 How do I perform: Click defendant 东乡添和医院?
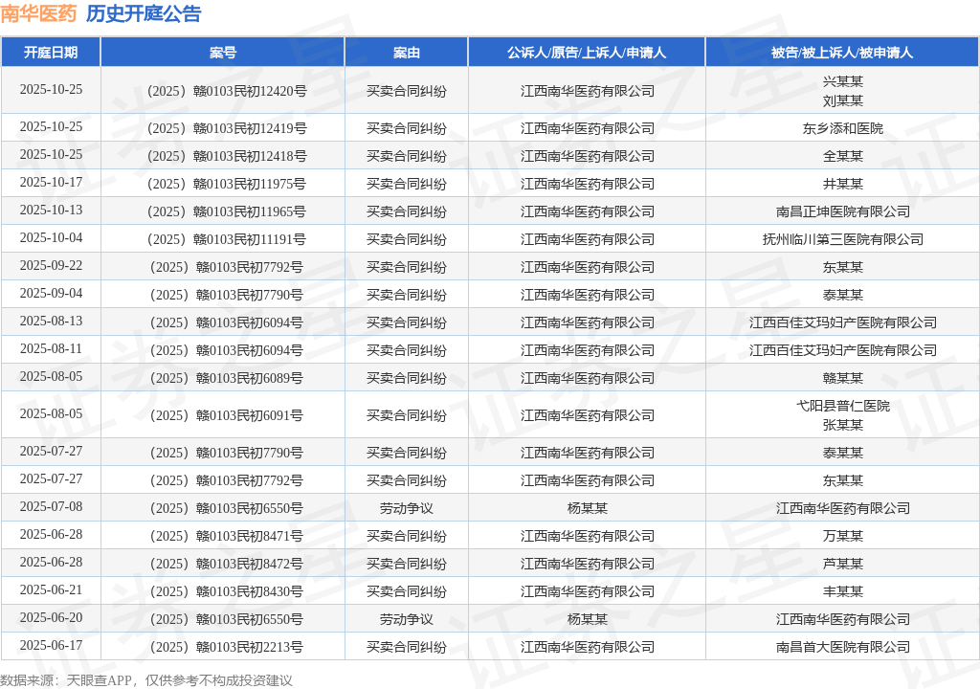tap(842, 128)
